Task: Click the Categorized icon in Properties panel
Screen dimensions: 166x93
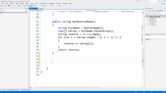Action: tap(146, 39)
